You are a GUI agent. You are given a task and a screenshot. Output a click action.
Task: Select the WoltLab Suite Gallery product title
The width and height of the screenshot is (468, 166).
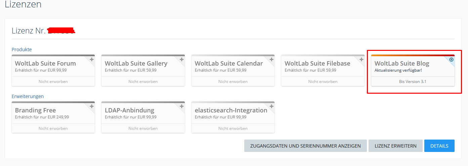136,63
